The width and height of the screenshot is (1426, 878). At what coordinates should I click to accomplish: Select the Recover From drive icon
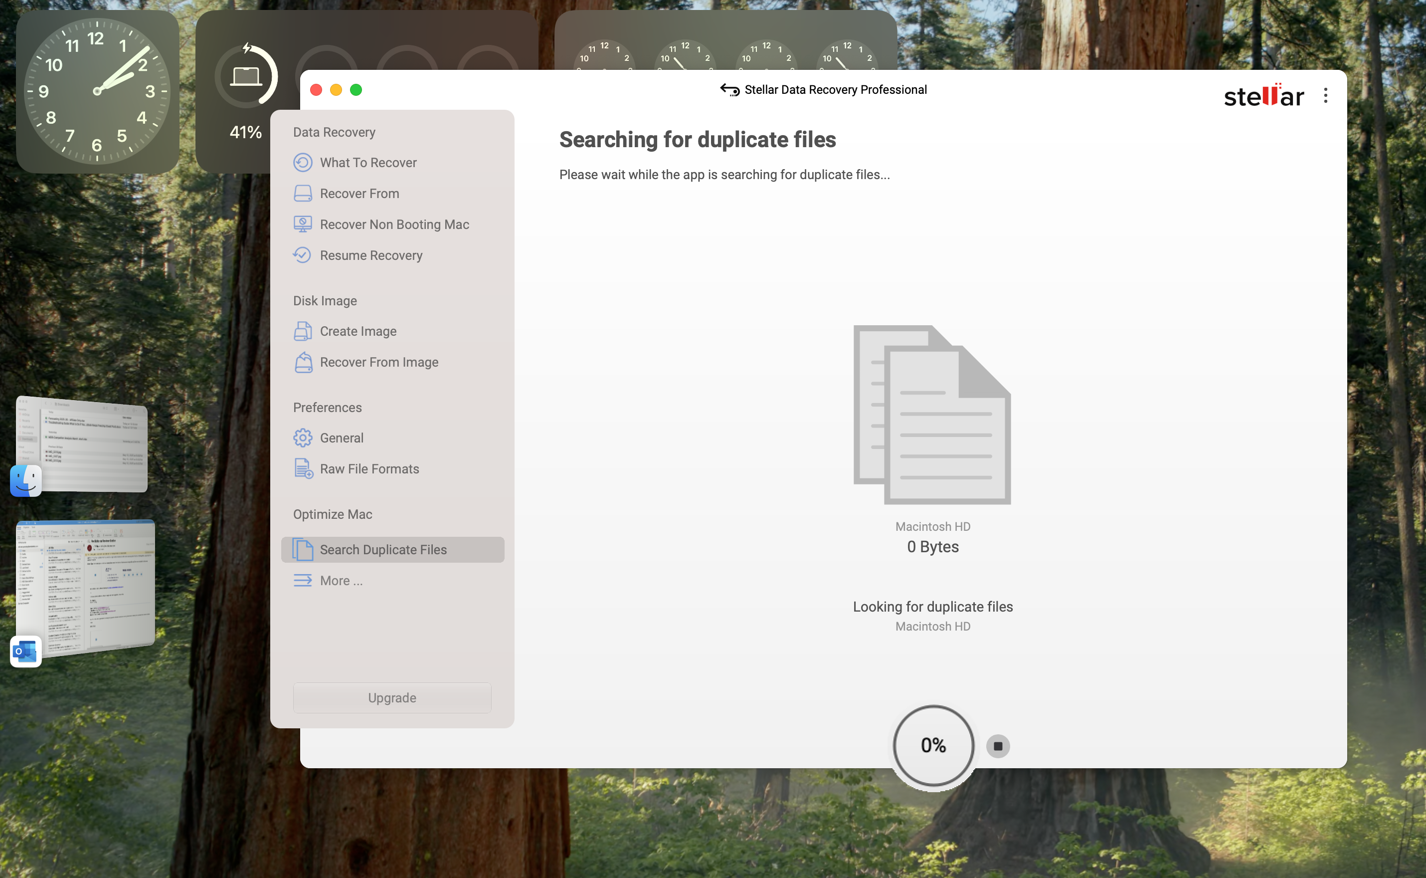point(302,194)
